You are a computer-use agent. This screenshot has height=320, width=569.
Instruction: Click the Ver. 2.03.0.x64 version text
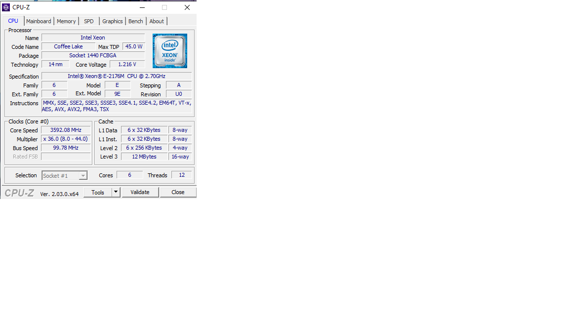(59, 194)
